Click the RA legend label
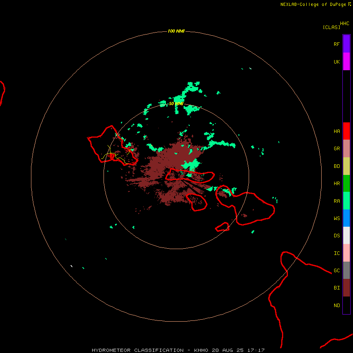 point(337,201)
